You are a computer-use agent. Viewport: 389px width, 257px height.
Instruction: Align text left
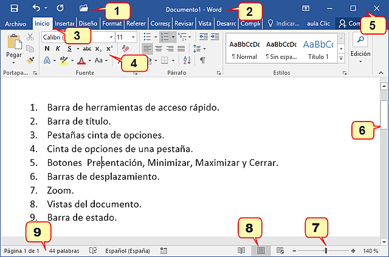147,49
